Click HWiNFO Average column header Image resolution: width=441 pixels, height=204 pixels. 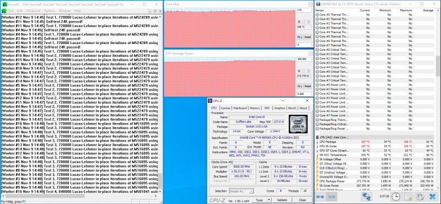[x=428, y=10]
